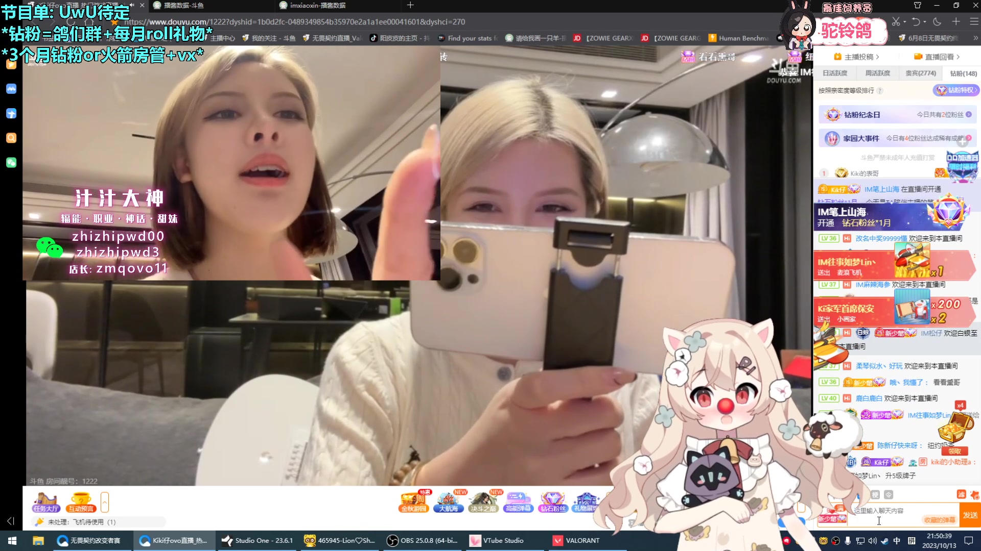Open a new browser tab with the plus

pyautogui.click(x=410, y=5)
